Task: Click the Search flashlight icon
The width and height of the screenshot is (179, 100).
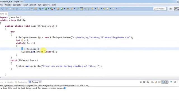Action: [72, 9]
